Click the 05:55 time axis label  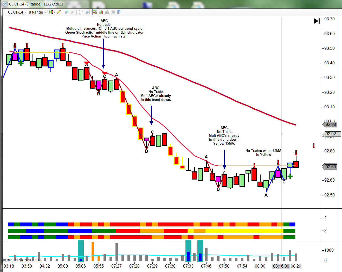[99, 266]
